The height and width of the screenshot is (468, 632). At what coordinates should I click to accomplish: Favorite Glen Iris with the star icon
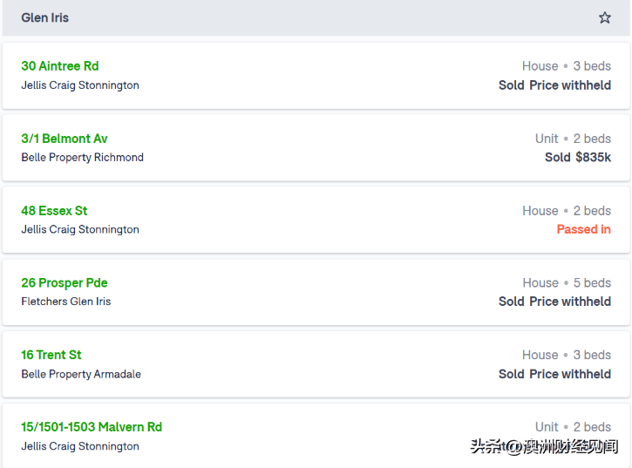pyautogui.click(x=605, y=17)
